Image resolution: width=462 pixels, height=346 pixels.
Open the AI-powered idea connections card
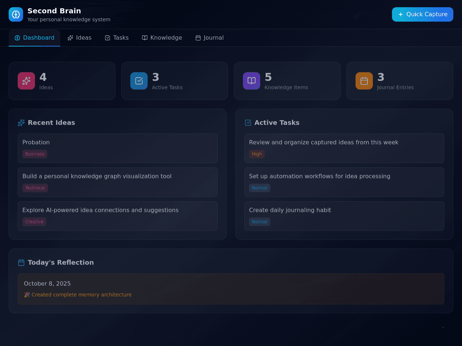tap(118, 216)
